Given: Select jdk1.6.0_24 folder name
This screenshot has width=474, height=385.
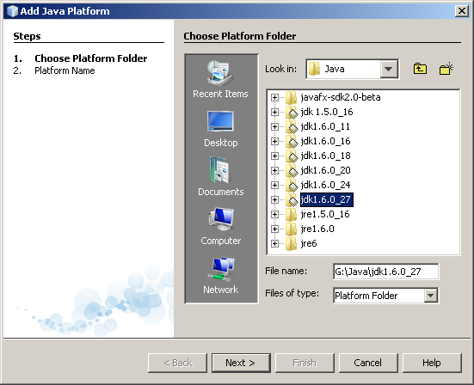Looking at the screenshot, I should coord(325,185).
